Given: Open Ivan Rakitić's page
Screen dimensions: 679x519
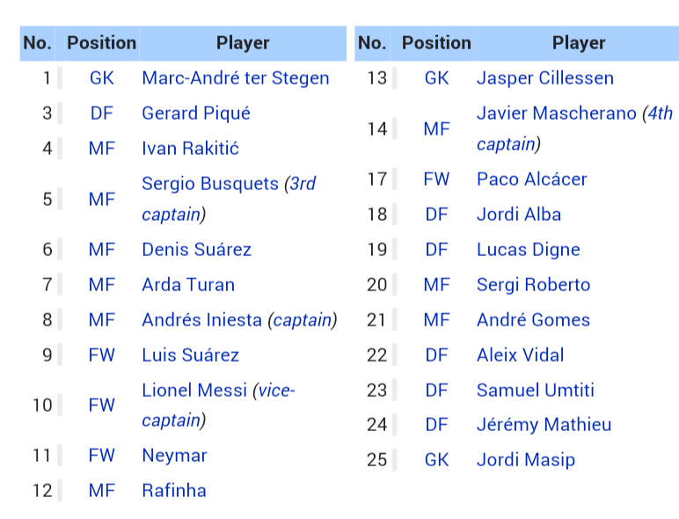Looking at the screenshot, I should (x=190, y=149).
